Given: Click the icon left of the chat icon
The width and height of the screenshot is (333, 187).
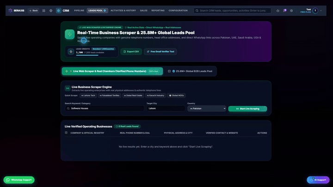Looking at the screenshot, I should (278, 11).
